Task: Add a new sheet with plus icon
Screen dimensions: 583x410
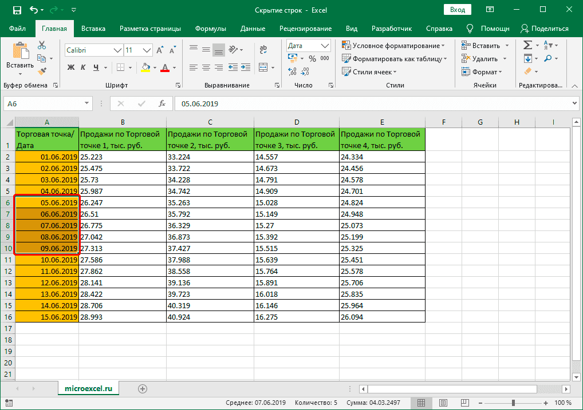Action: 143,389
